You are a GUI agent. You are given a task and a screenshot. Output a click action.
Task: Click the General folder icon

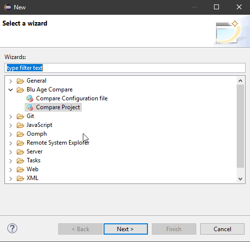pos(20,81)
